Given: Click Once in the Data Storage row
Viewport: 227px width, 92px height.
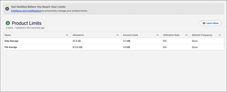Looking at the screenshot, I should (x=195, y=41).
